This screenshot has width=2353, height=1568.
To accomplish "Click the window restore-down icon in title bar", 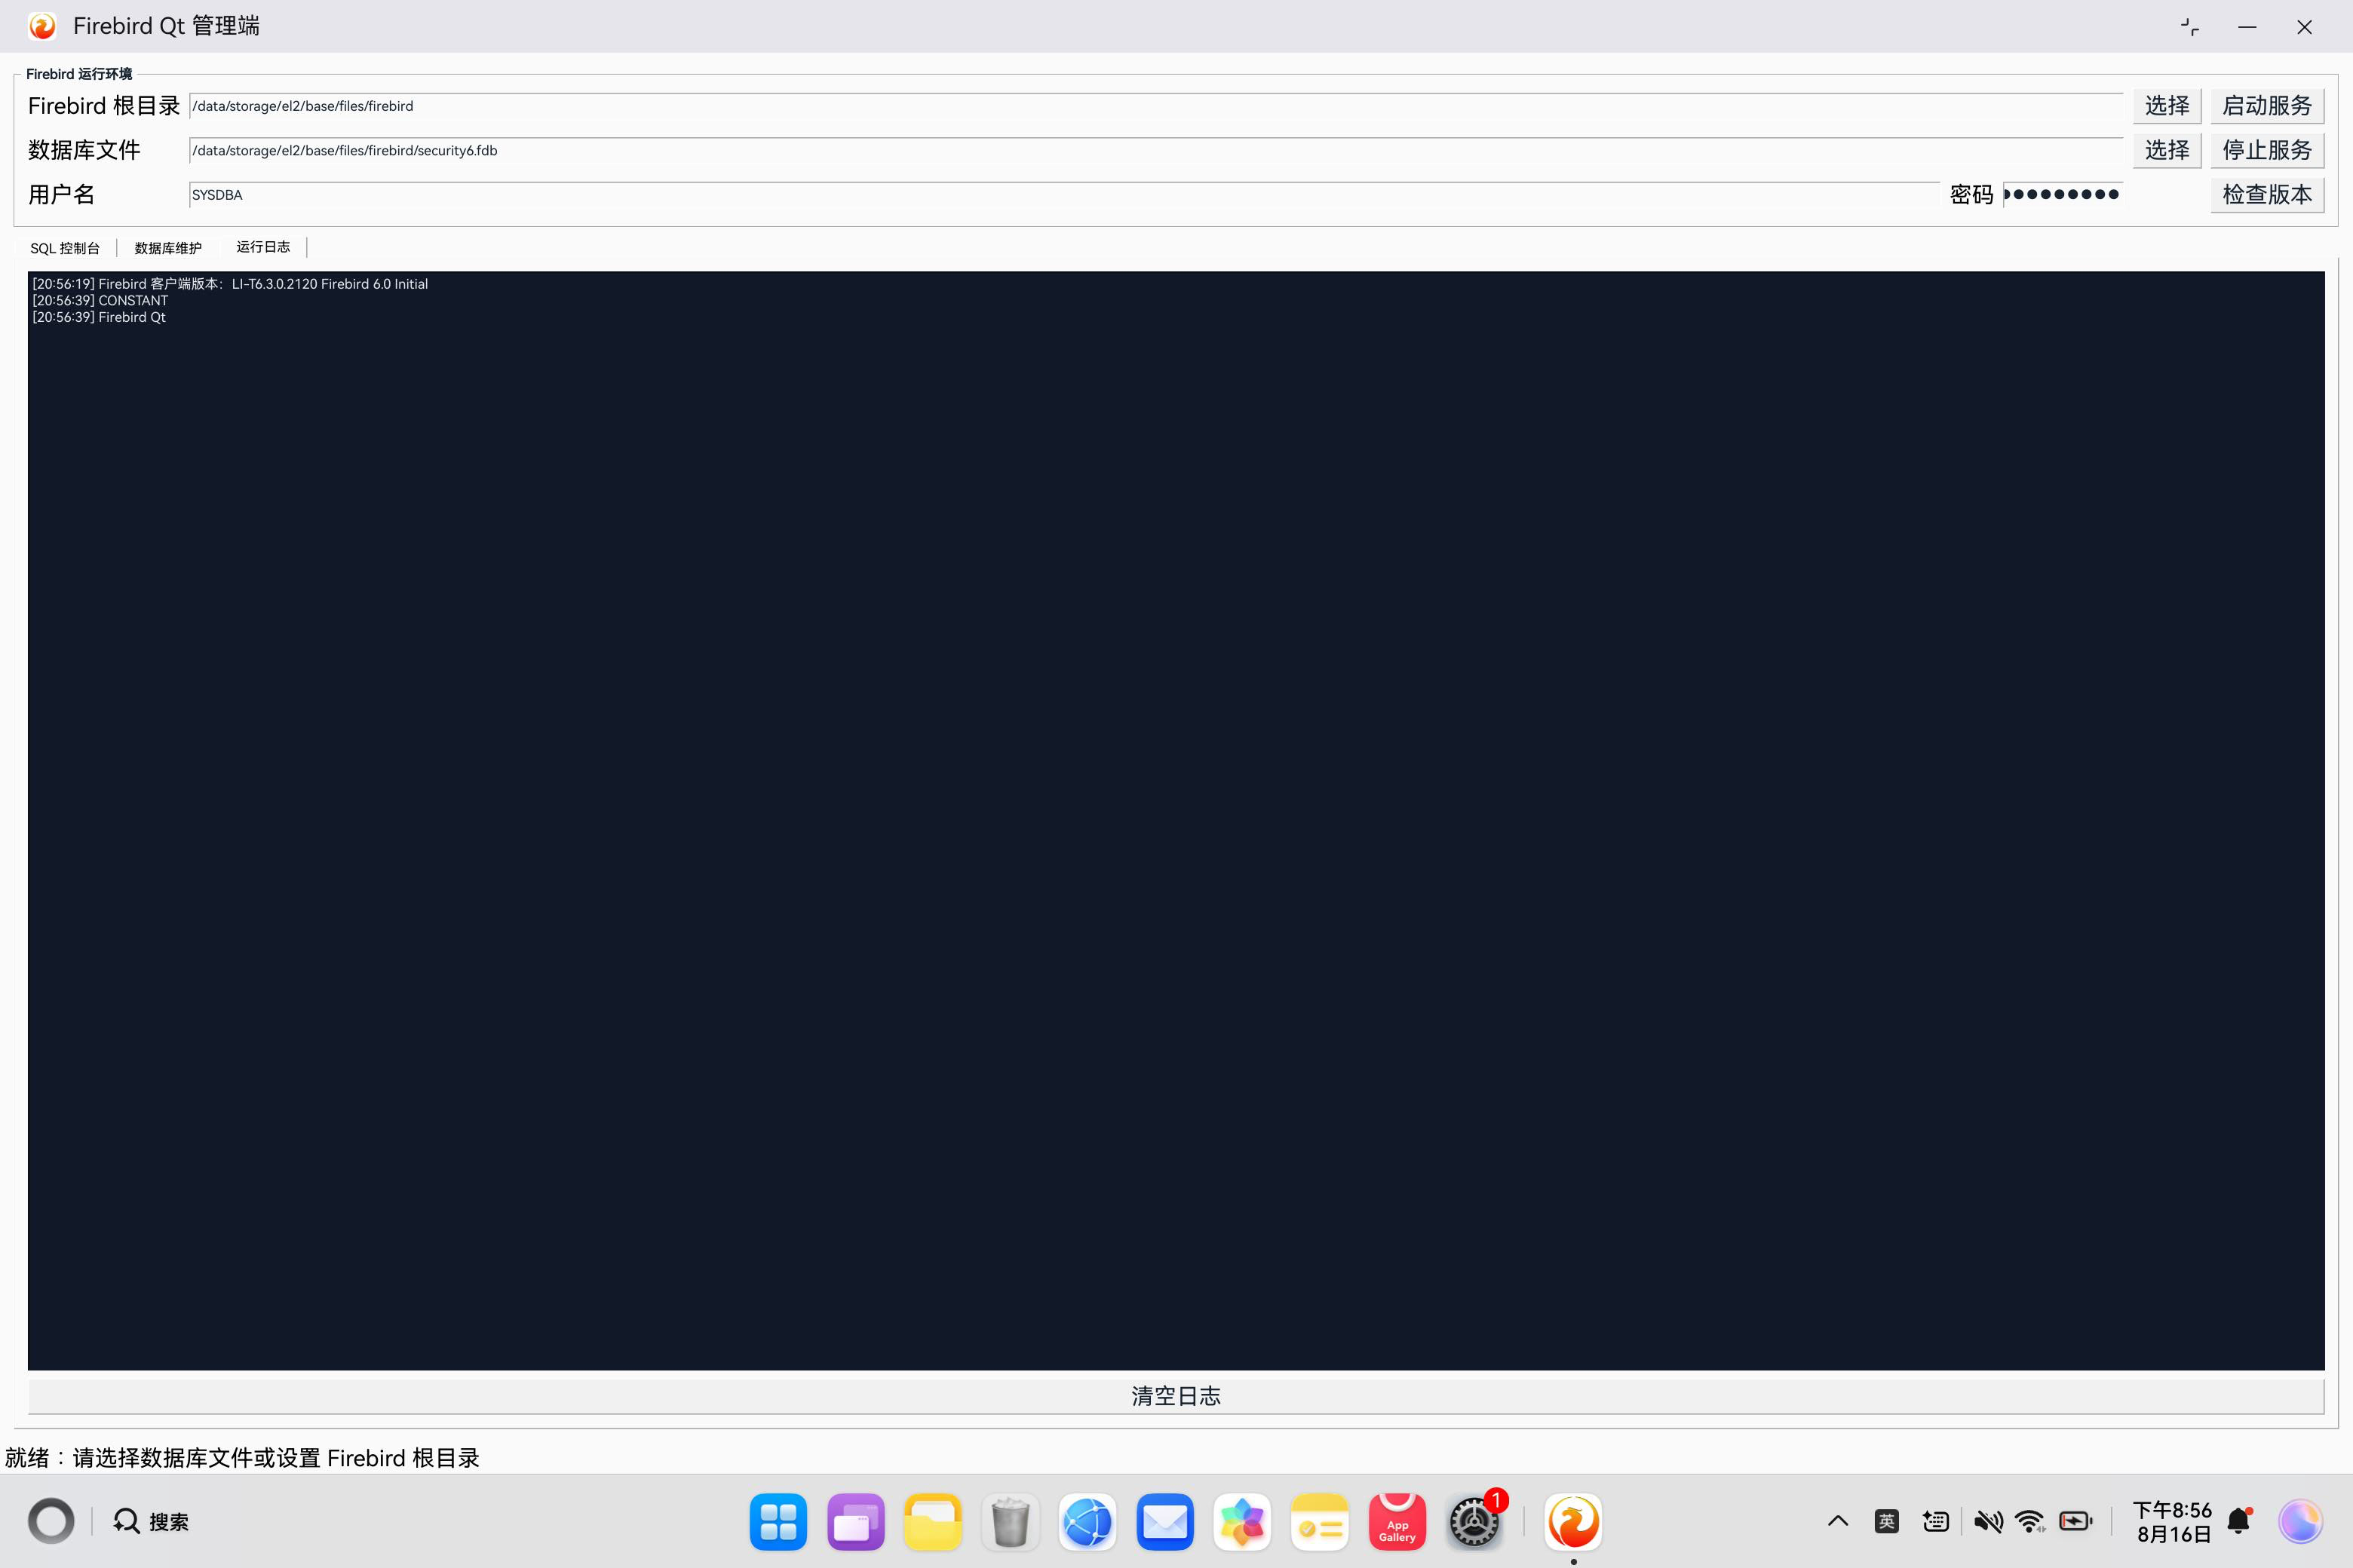I will click(2190, 27).
